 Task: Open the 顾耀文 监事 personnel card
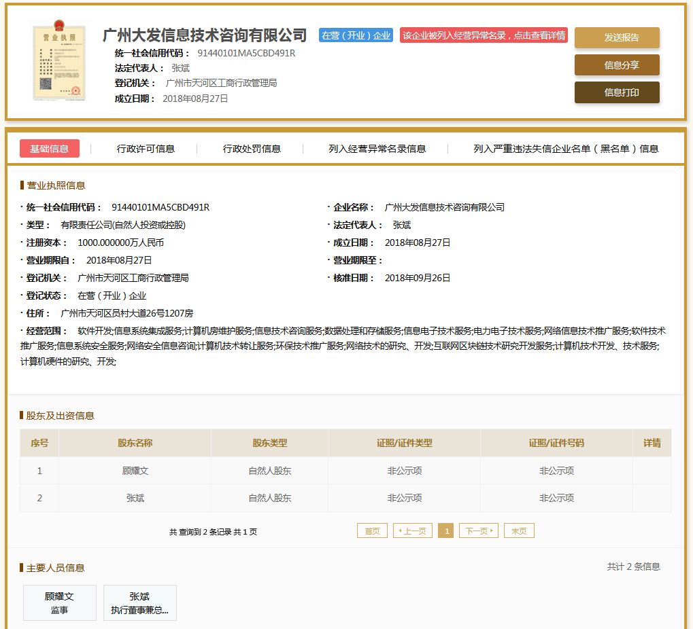click(x=60, y=603)
